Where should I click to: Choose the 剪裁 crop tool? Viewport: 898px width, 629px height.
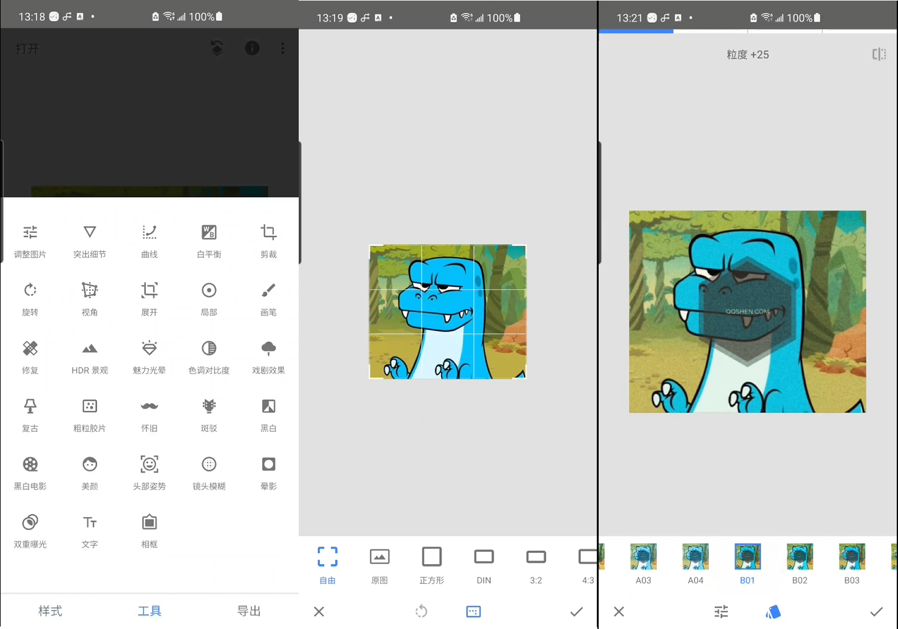point(268,241)
